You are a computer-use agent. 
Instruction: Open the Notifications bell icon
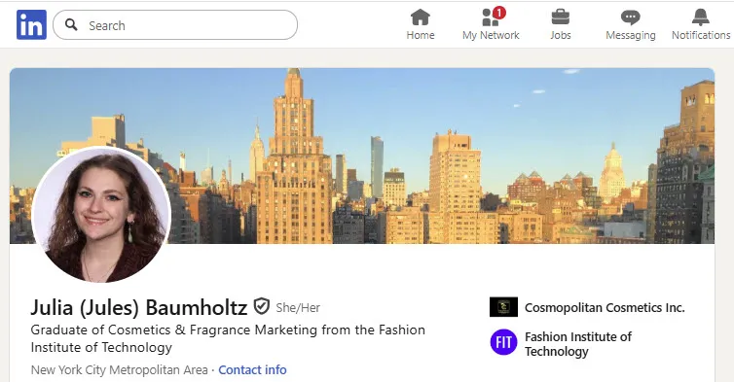(701, 17)
